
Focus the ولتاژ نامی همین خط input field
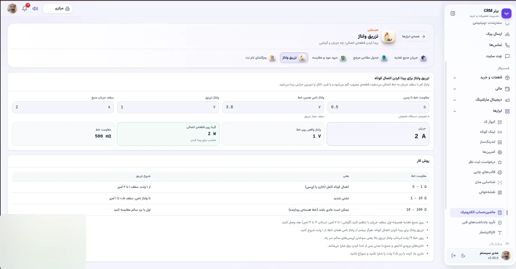[x=273, y=107]
